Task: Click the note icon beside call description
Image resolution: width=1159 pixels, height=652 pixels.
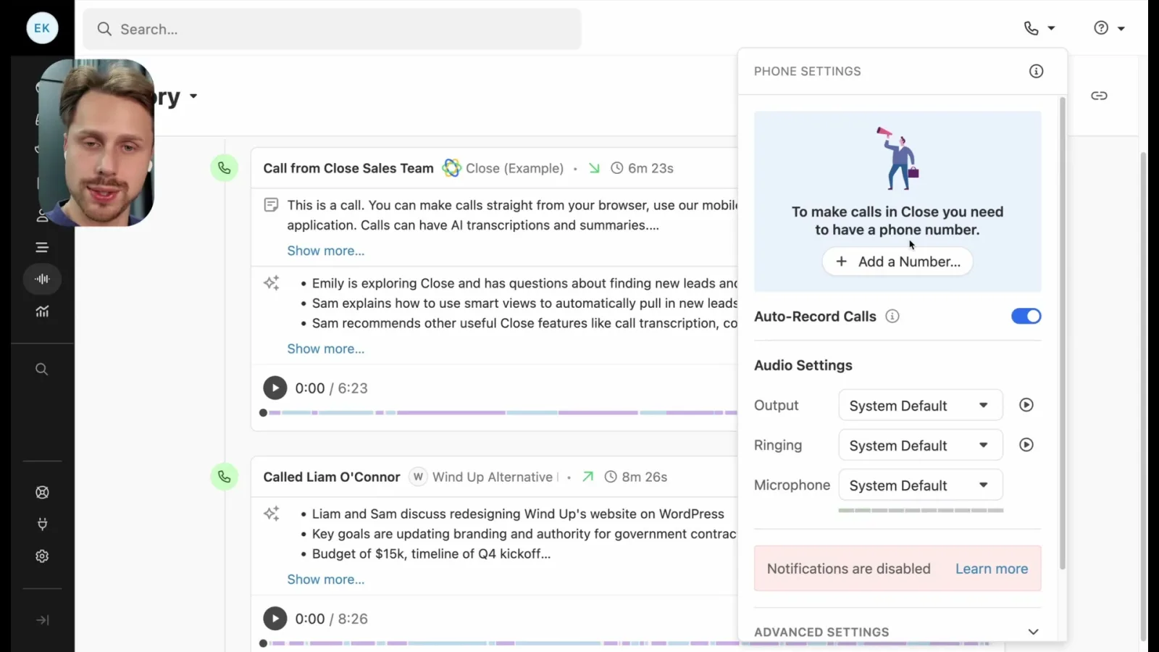Action: point(271,205)
